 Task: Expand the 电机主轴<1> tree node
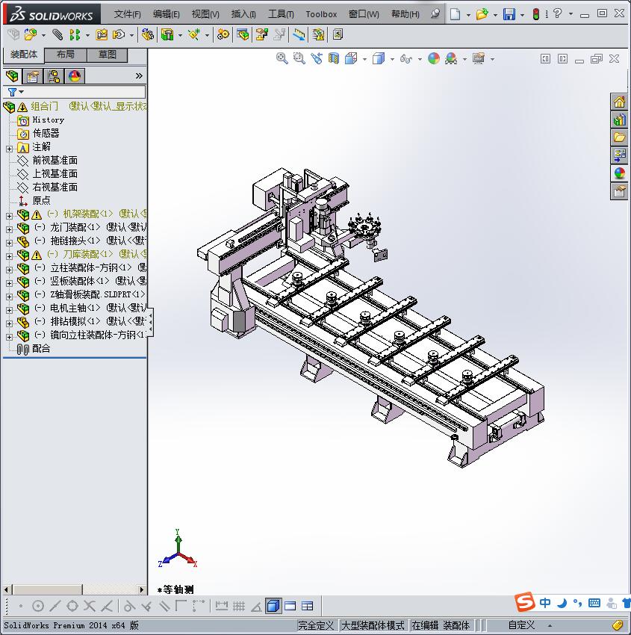point(9,310)
